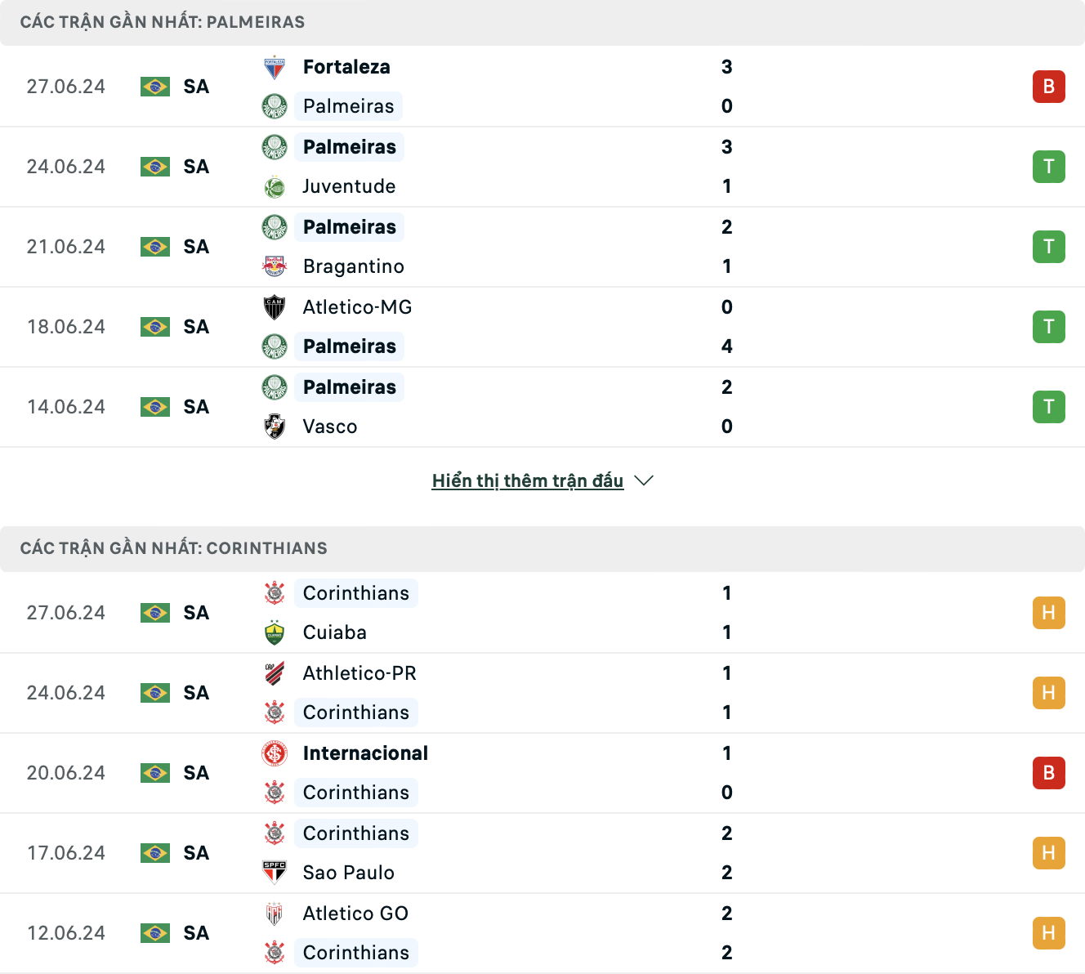Click the Cuiaba team logo
This screenshot has width=1085, height=974.
275,632
